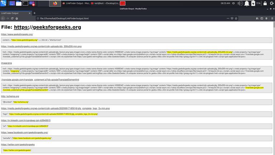Click the display tray icon by clock
Viewport: 275px width, 155px height.
(x=233, y=3)
